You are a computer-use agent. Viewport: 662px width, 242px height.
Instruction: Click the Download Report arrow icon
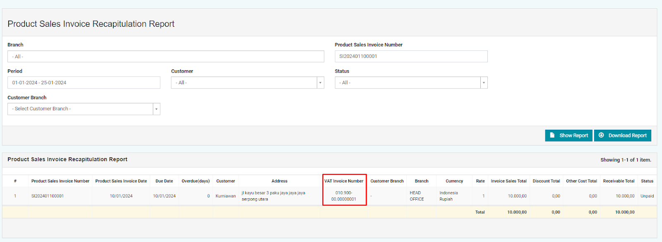click(601, 135)
